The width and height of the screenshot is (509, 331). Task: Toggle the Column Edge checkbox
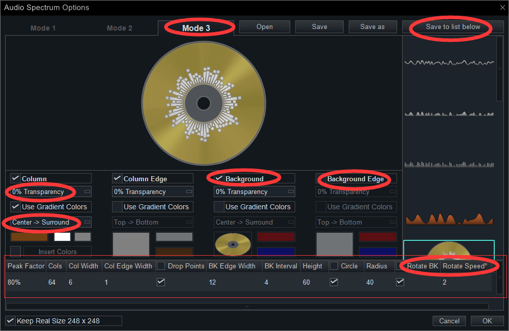point(117,178)
